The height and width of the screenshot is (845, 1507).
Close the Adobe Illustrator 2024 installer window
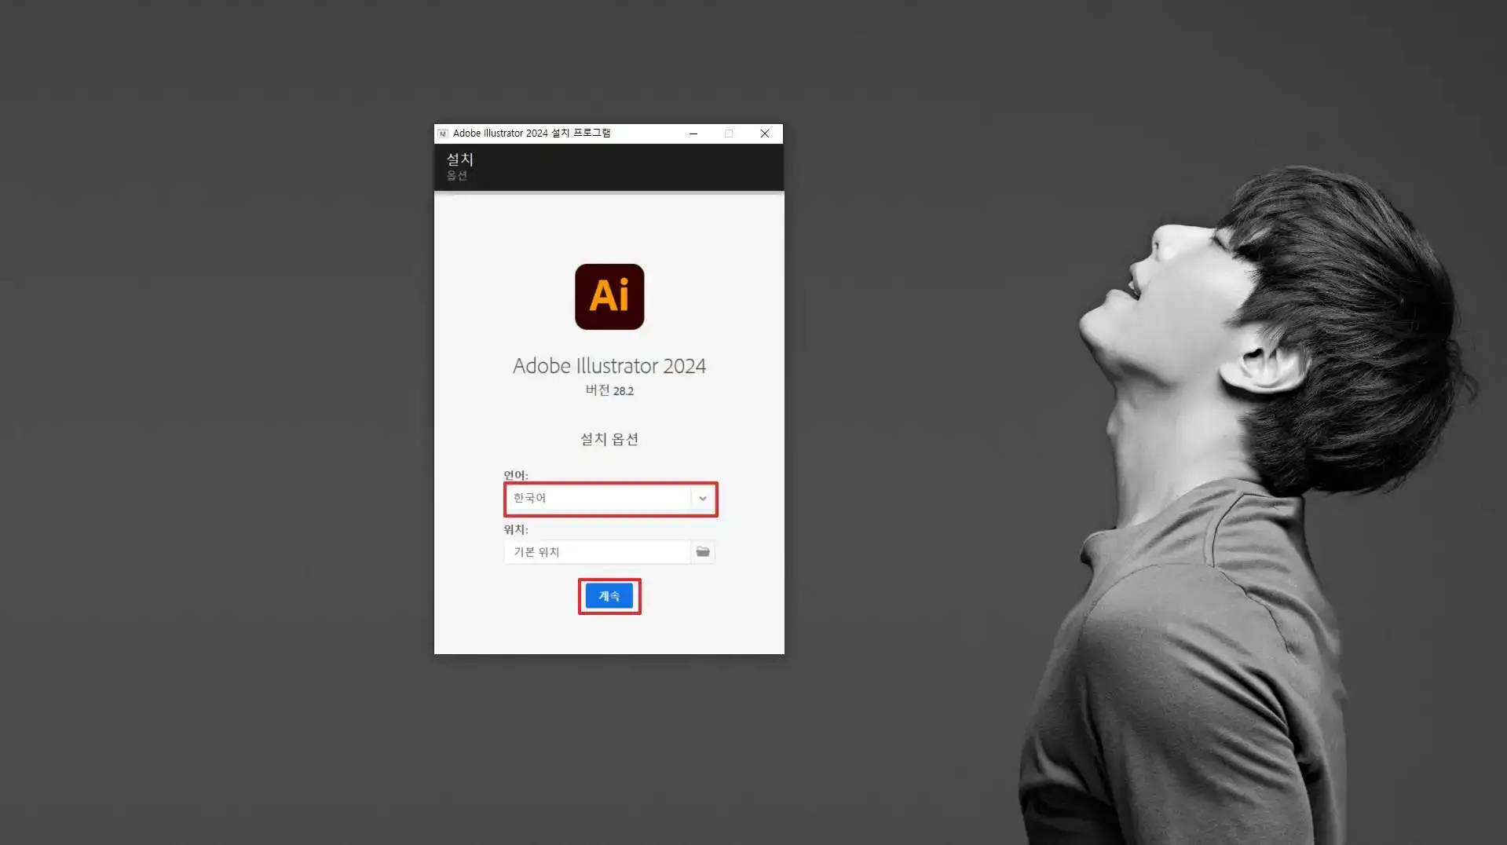[765, 134]
